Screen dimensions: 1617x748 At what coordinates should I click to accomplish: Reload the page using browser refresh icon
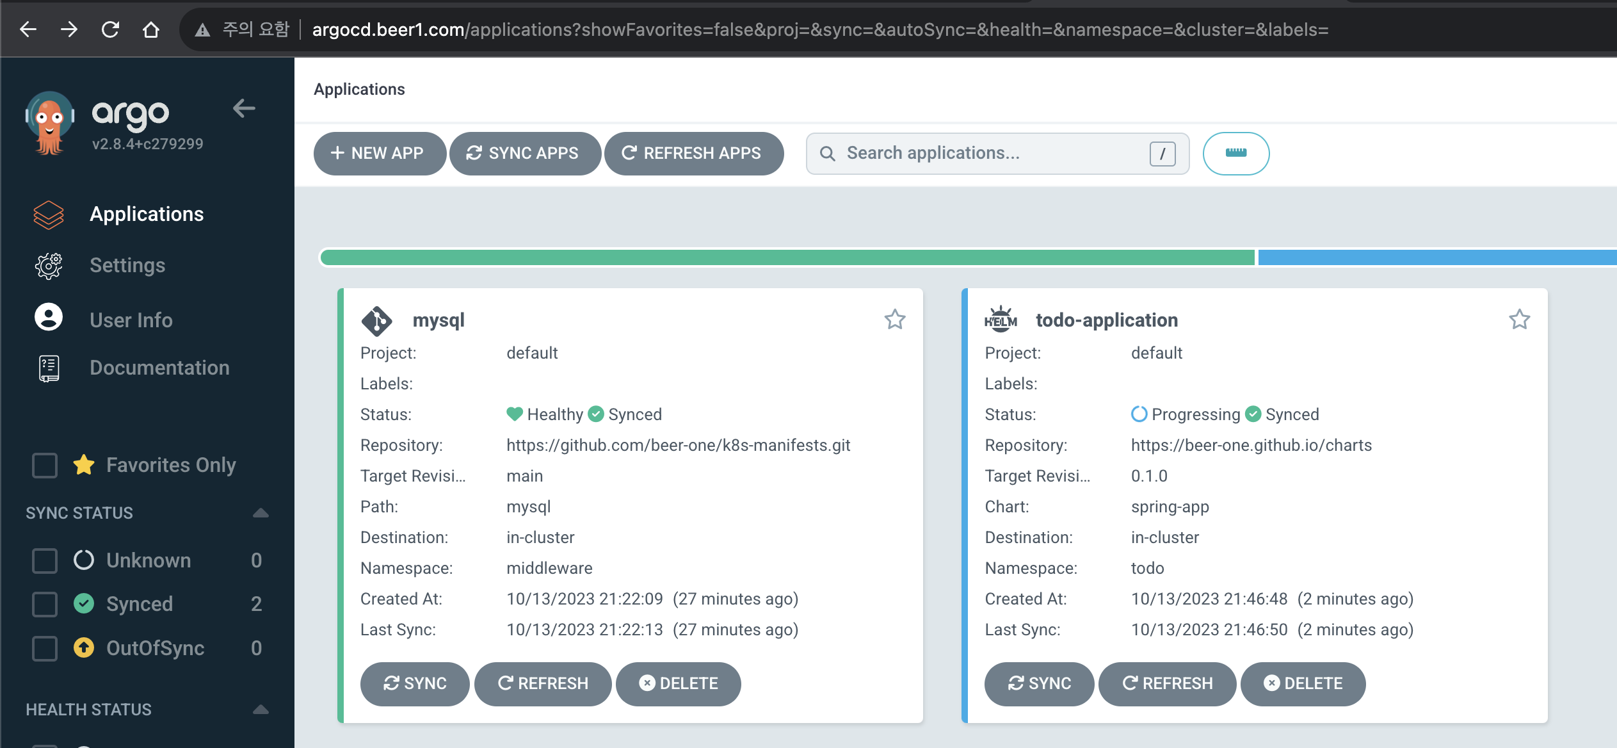110,29
